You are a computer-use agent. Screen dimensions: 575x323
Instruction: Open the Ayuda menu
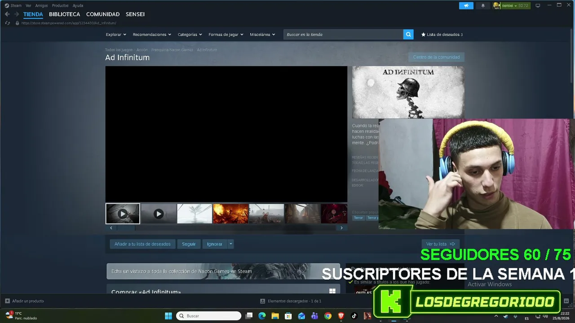78,5
